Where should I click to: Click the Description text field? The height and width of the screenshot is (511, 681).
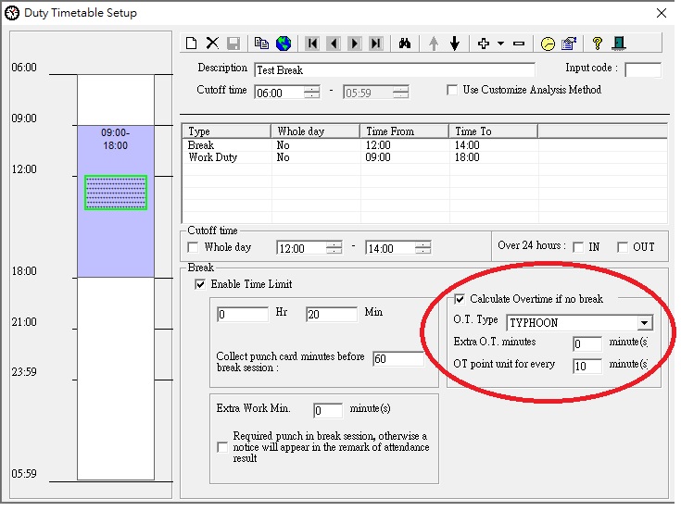[x=395, y=69]
